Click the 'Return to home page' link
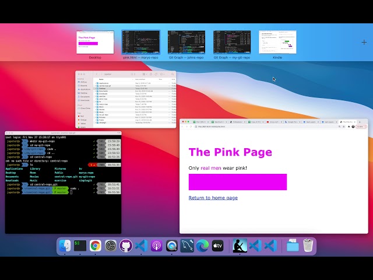The image size is (373, 280). 213,198
